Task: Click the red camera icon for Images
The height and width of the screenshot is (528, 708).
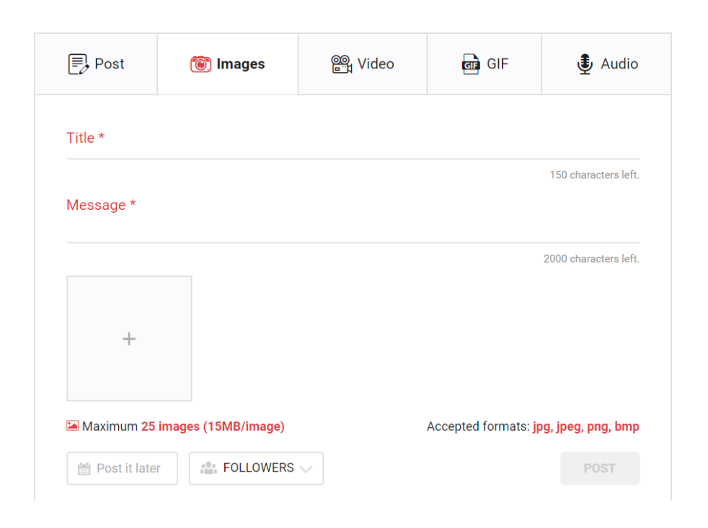Action: coord(200,64)
